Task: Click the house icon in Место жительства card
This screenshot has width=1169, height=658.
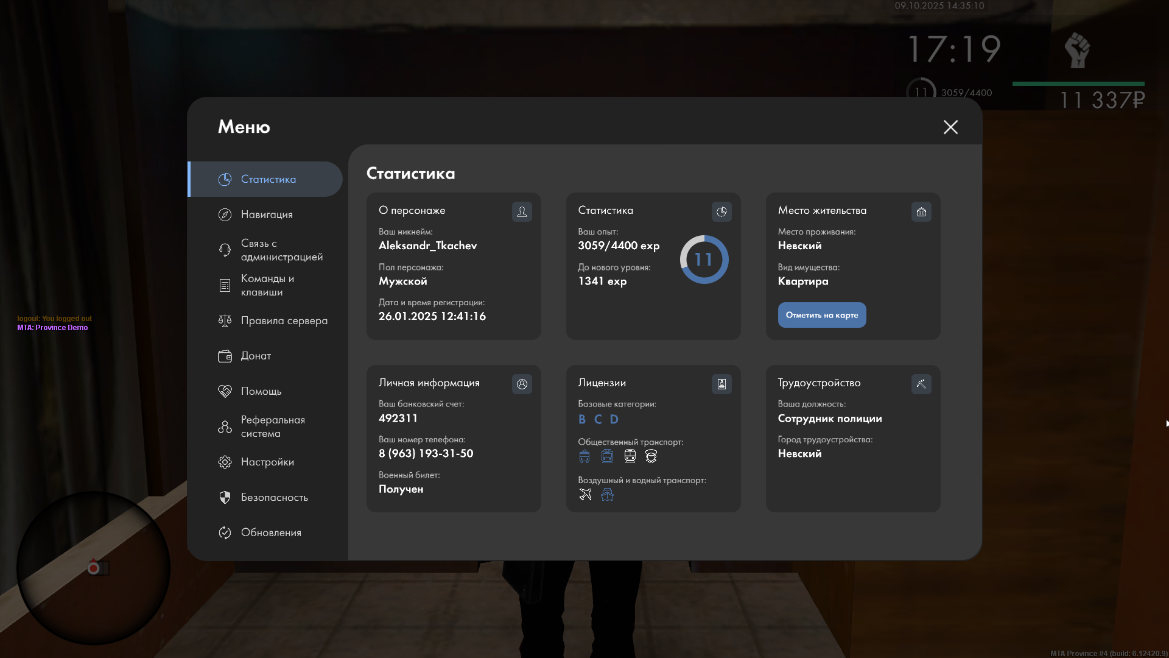Action: [x=921, y=211]
